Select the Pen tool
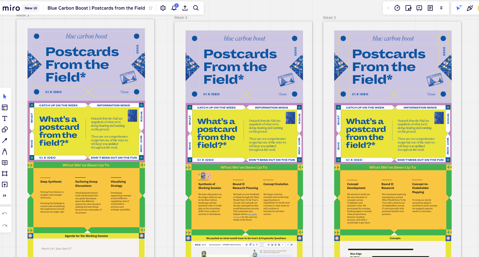479x257 pixels. pyautogui.click(x=5, y=152)
